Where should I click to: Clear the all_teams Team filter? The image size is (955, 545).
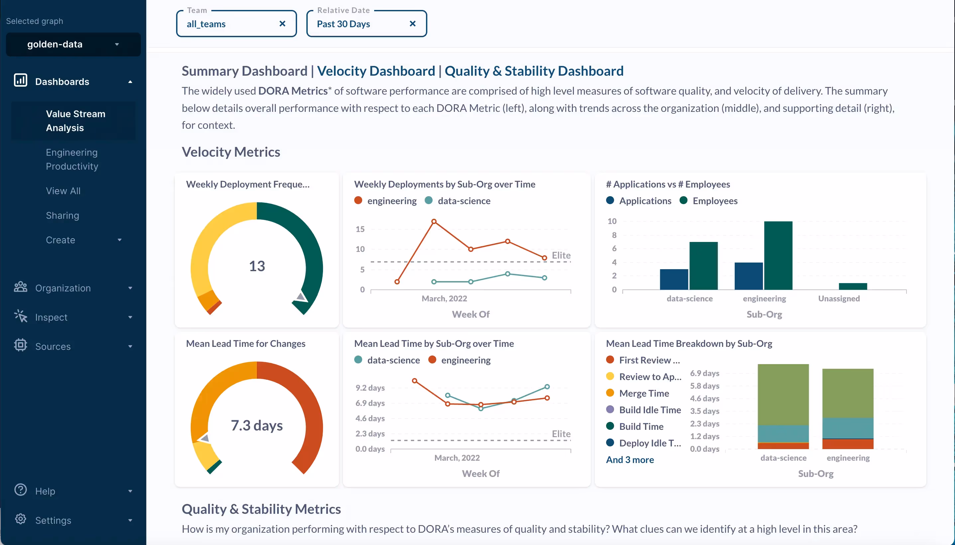tap(282, 24)
